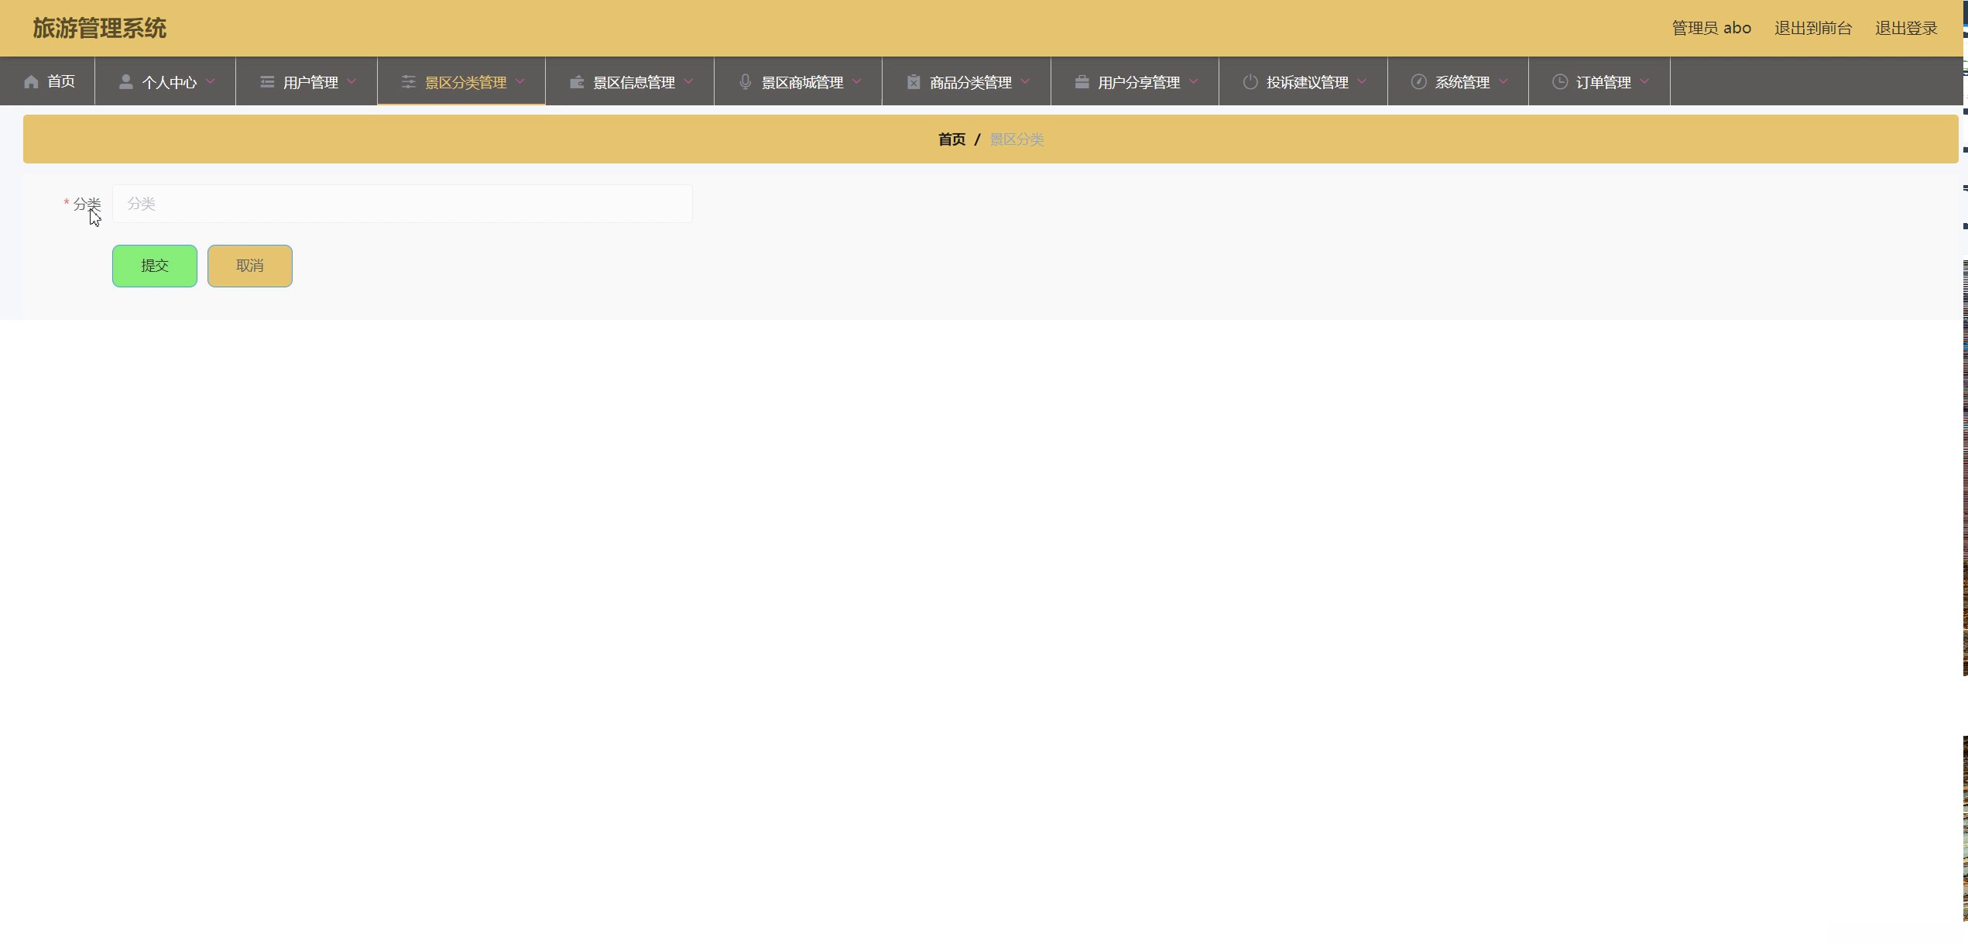This screenshot has height=948, width=1968.
Task: Click the microphone icon beside 景区商城管理
Action: pos(745,82)
